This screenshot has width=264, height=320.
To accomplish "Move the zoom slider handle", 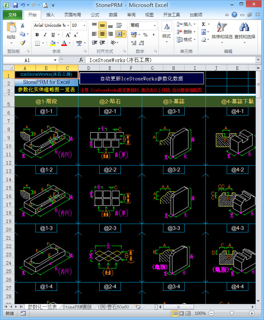I will [x=232, y=313].
